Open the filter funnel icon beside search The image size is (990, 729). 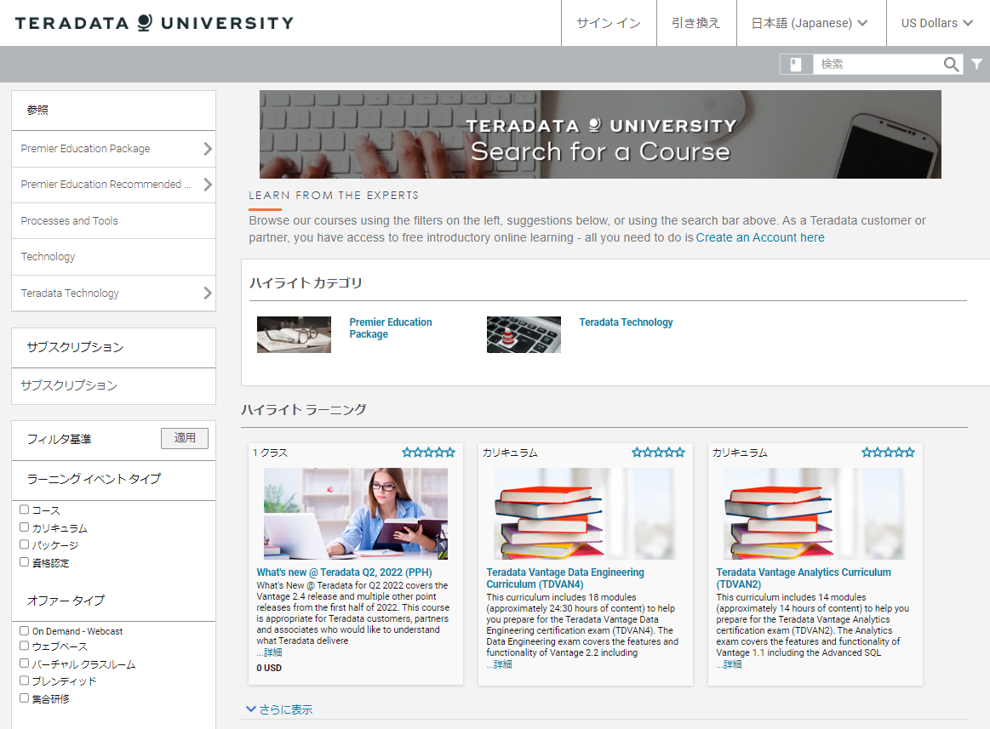pyautogui.click(x=976, y=64)
